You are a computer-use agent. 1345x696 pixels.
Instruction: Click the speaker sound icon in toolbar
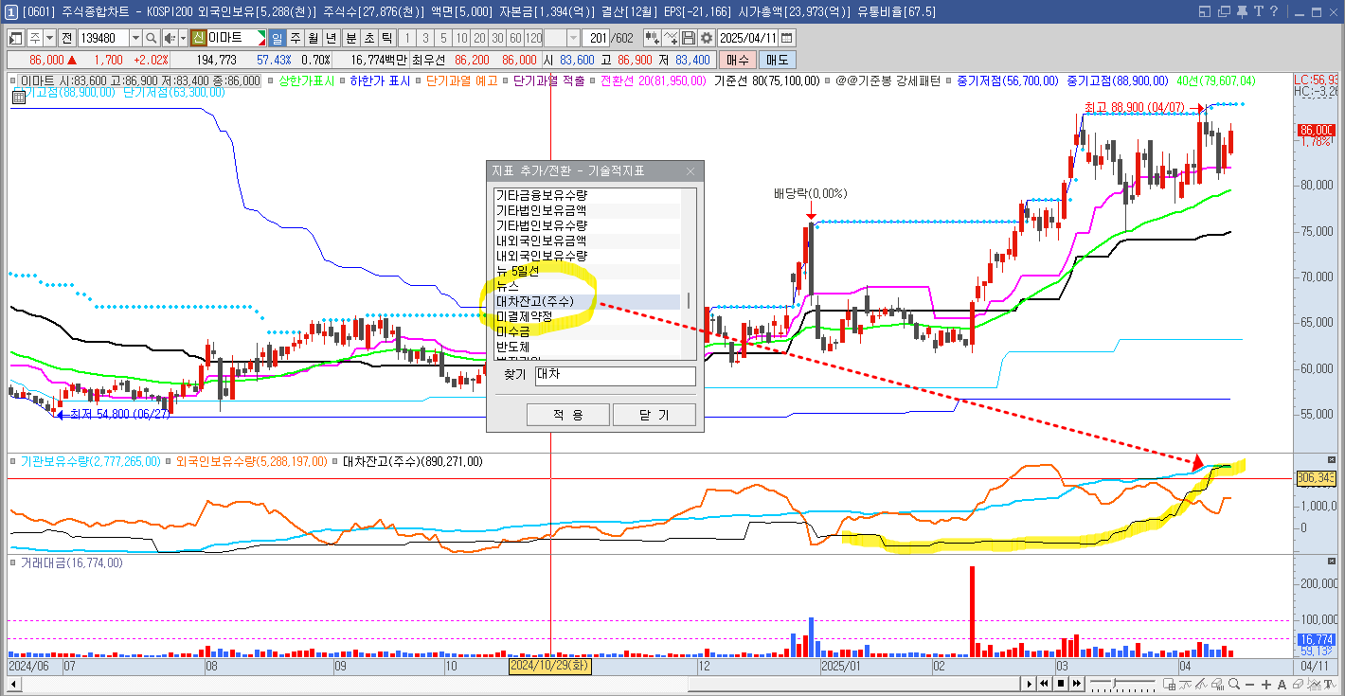(x=170, y=38)
